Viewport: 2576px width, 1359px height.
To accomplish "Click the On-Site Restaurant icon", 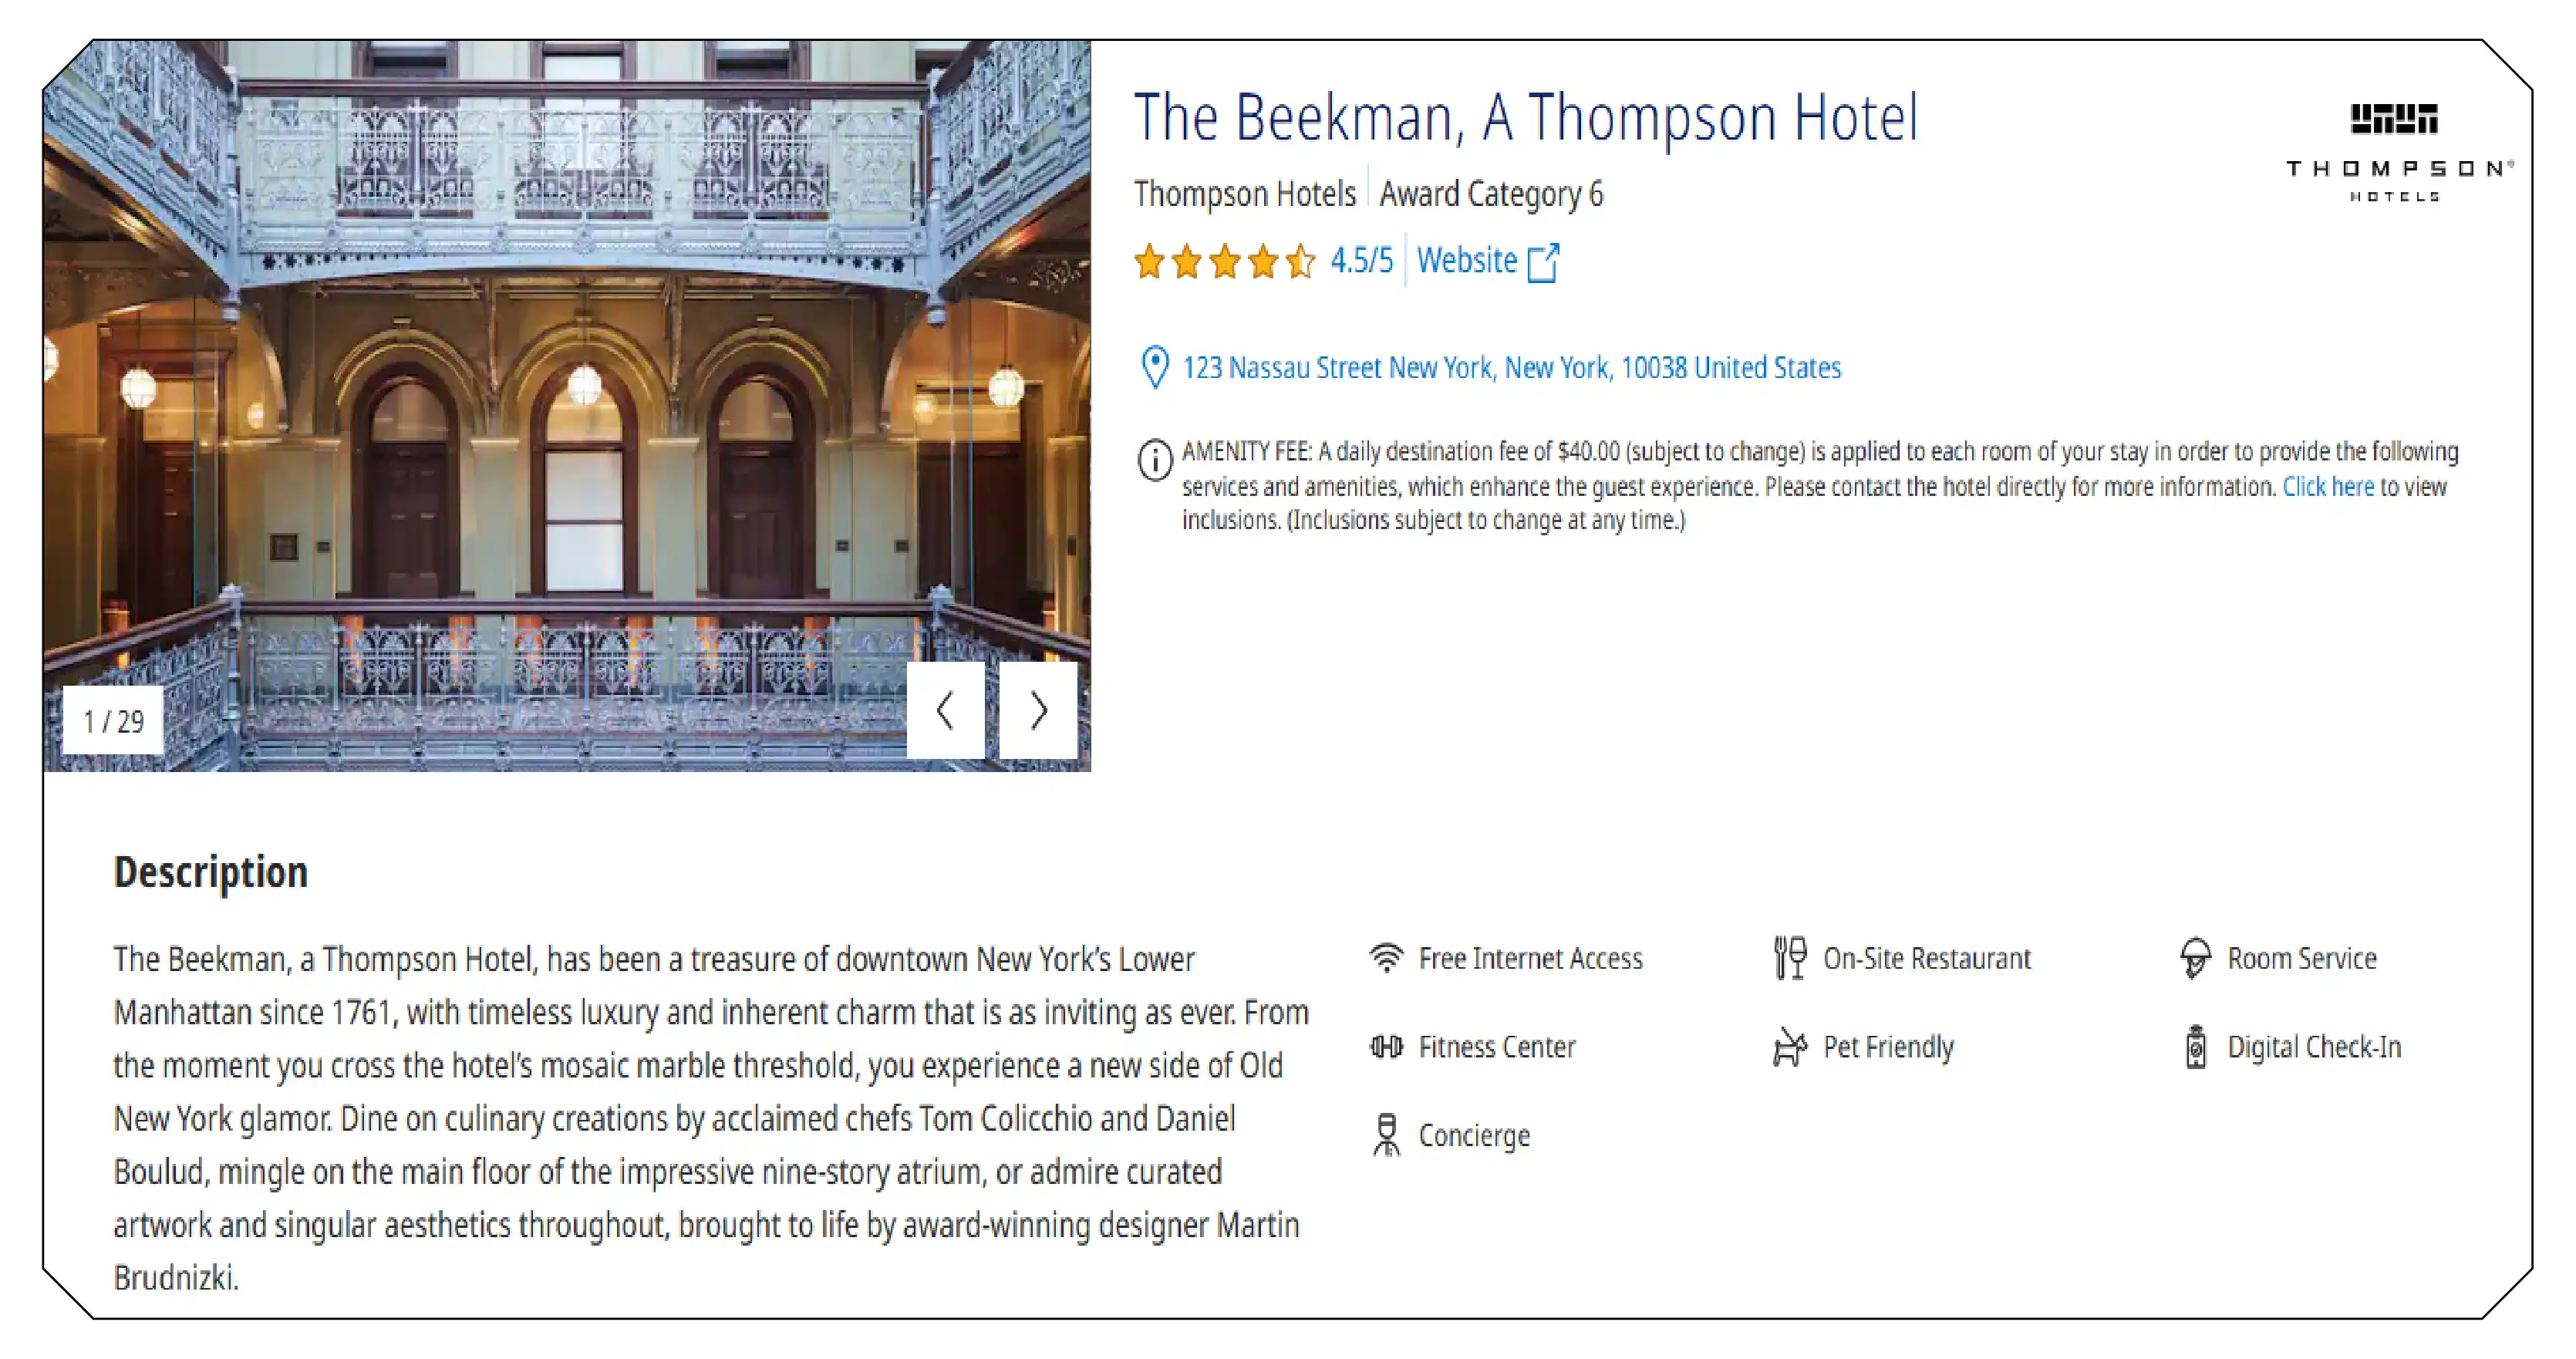I will pyautogui.click(x=1789, y=958).
